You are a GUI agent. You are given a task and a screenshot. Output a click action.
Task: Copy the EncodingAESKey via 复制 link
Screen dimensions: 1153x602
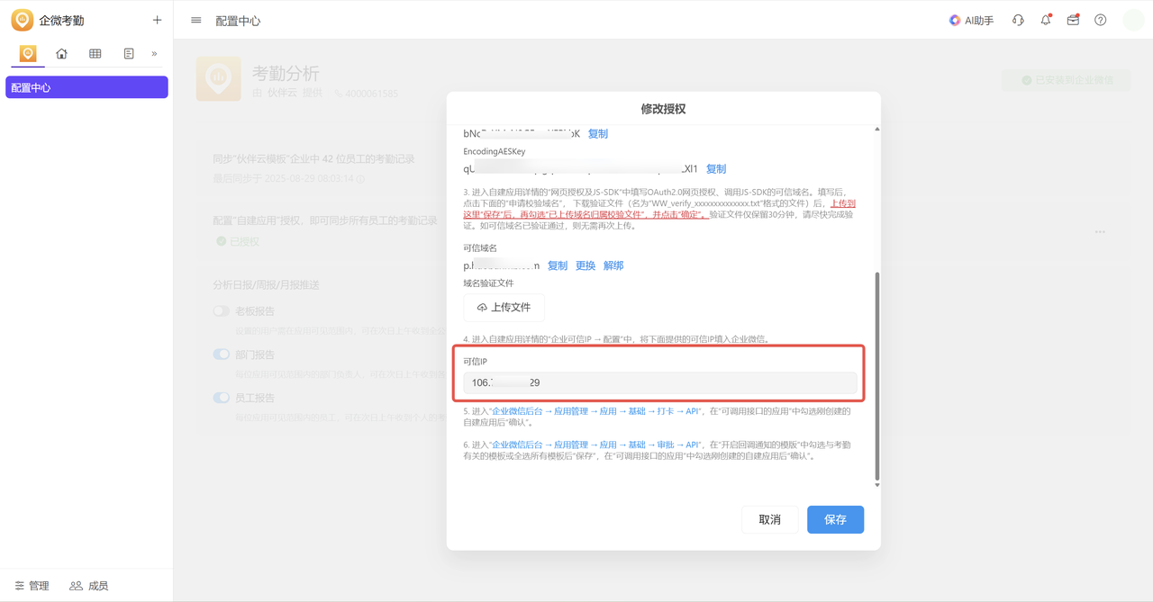716,168
